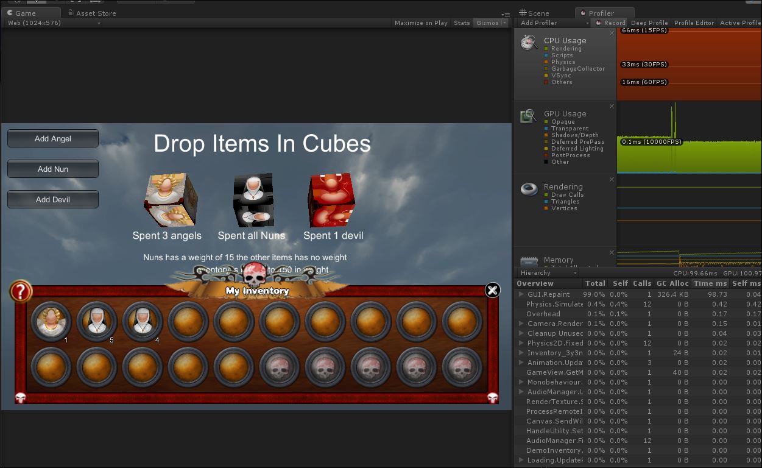Click the Add Angel button
Viewport: 762px width, 468px height.
(53, 138)
